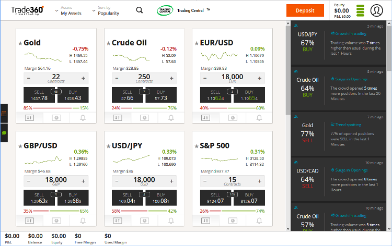Click the asset grid scroll down arrow
Screen dimensions: 392x246
coord(288,229)
